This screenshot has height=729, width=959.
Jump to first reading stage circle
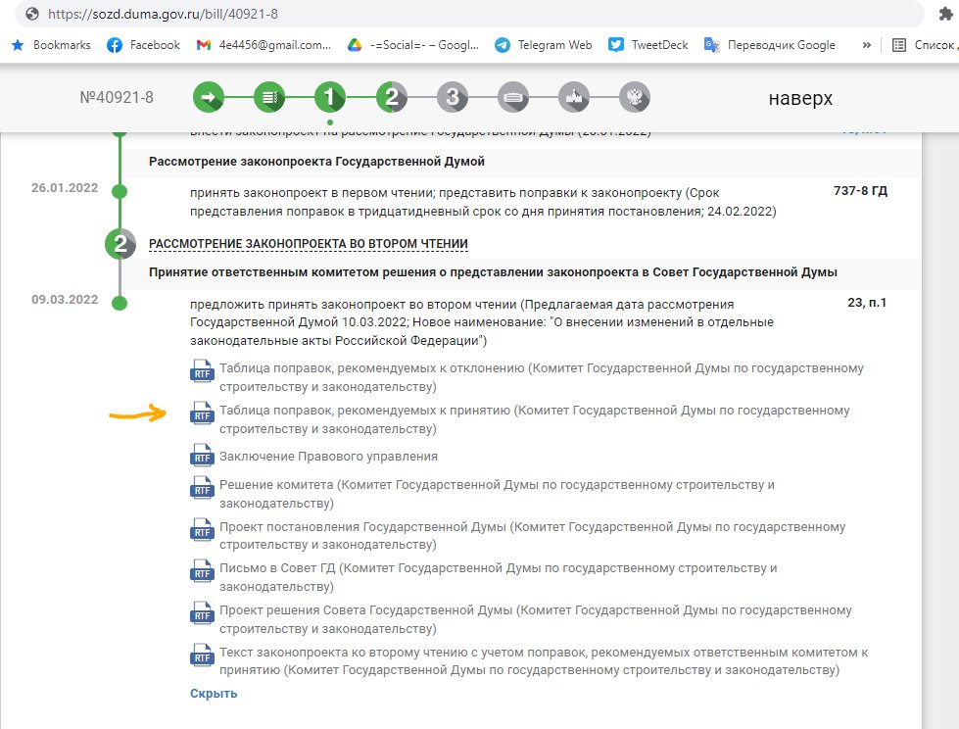click(330, 97)
